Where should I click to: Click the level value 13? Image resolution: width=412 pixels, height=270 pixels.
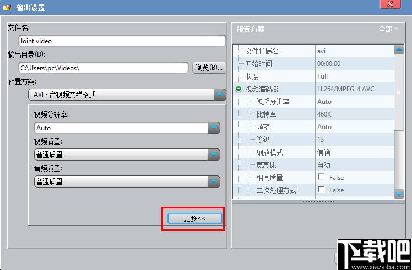click(321, 140)
